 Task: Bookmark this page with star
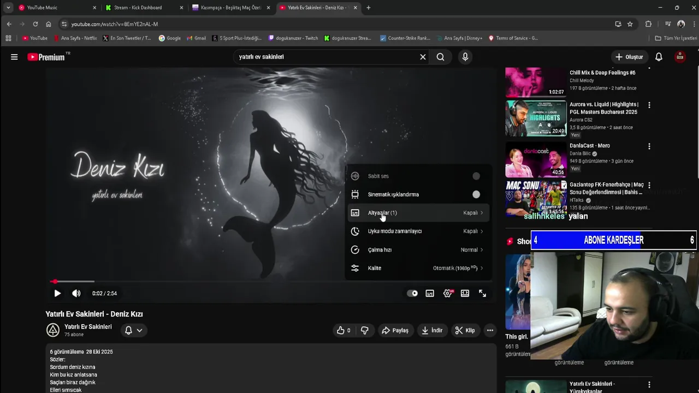tap(630, 24)
